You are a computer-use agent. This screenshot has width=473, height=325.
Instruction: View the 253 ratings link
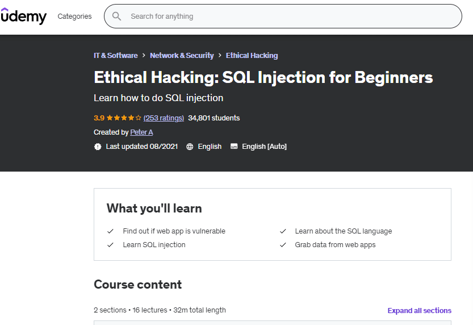[164, 118]
